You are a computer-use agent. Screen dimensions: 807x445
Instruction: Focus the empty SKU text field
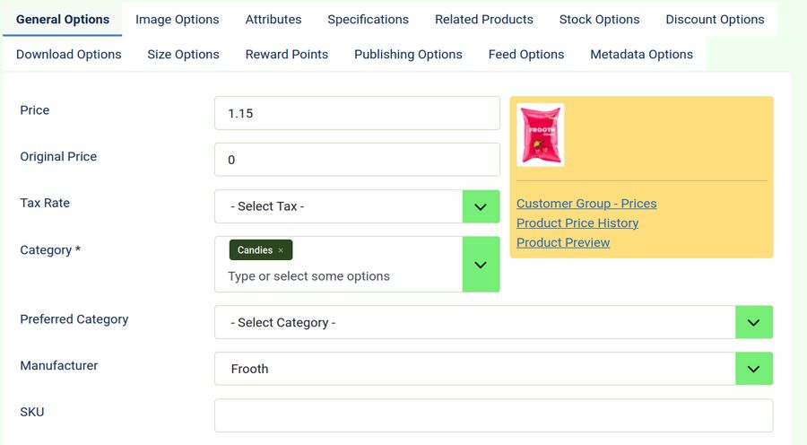pos(493,415)
